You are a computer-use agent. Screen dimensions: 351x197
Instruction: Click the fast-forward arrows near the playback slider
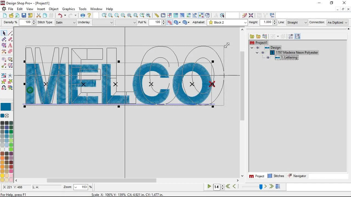coord(271,186)
